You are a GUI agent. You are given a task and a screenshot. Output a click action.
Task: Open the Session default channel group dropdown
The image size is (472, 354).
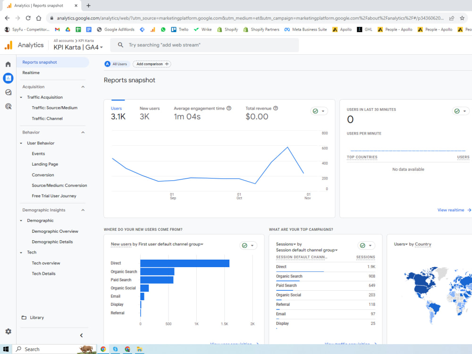[307, 250]
